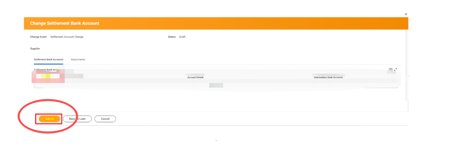Cancel the settlement account change
The height and width of the screenshot is (148, 465).
(105, 119)
